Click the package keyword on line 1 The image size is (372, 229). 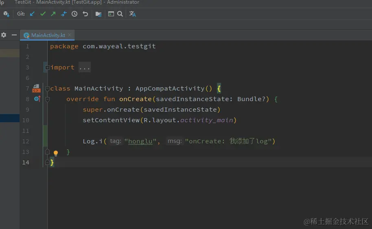(x=64, y=46)
